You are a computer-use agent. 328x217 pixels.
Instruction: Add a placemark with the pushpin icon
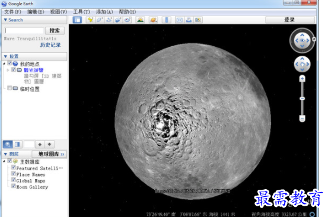pyautogui.click(x=90, y=20)
